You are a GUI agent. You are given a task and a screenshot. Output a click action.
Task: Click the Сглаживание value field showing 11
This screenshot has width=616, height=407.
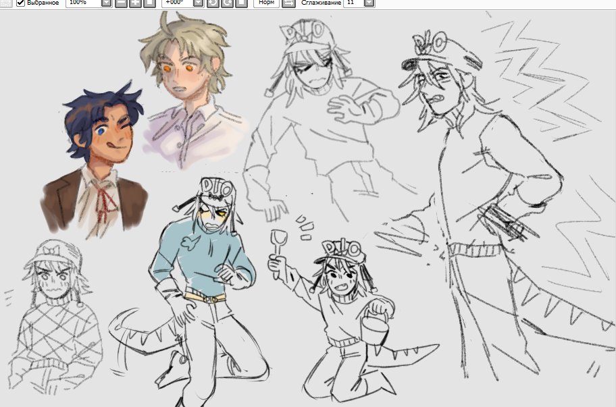coord(353,3)
